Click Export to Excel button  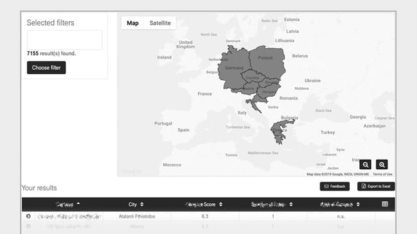point(376,187)
